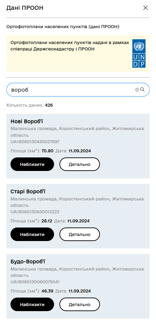Select the Нові Воробʼї result title

tap(27, 122)
